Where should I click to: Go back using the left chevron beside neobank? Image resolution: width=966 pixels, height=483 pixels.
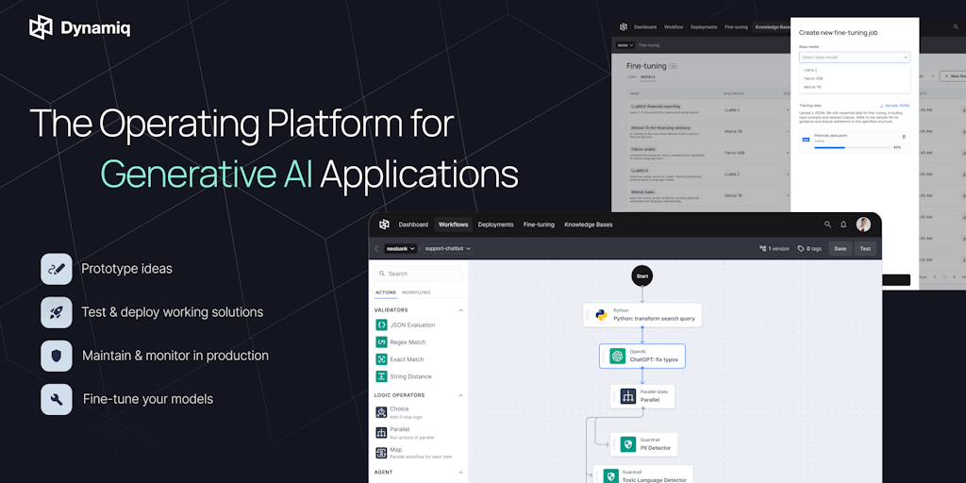click(376, 248)
